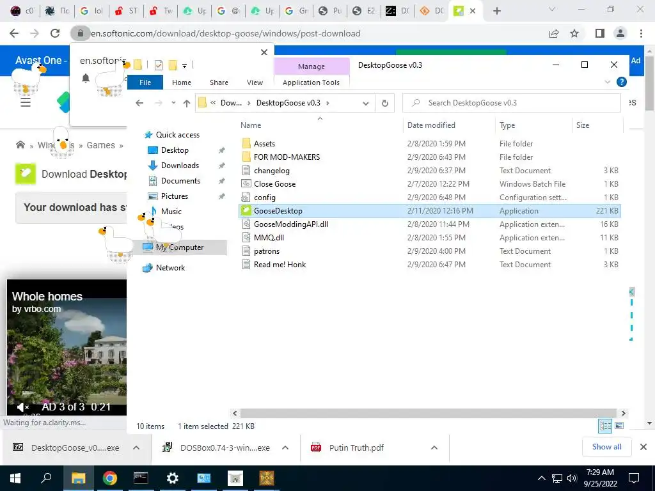Show hidden system tray icons
This screenshot has height=491, width=655.
coord(541,478)
